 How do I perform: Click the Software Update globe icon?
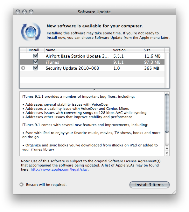[31, 32]
